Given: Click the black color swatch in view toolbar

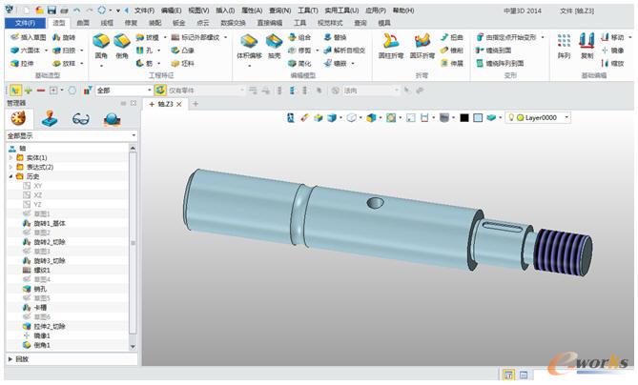Looking at the screenshot, I should [463, 117].
